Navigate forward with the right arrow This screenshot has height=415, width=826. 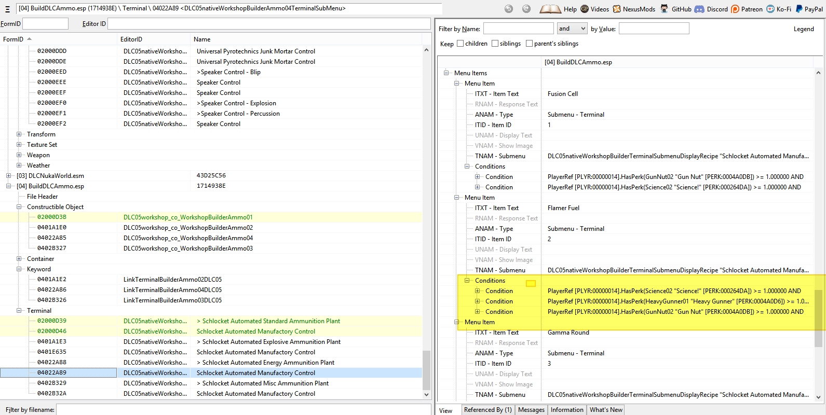point(526,9)
